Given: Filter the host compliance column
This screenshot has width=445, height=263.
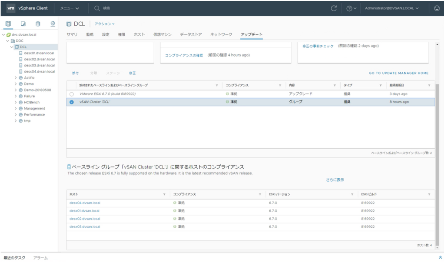Looking at the screenshot, I should [260, 194].
